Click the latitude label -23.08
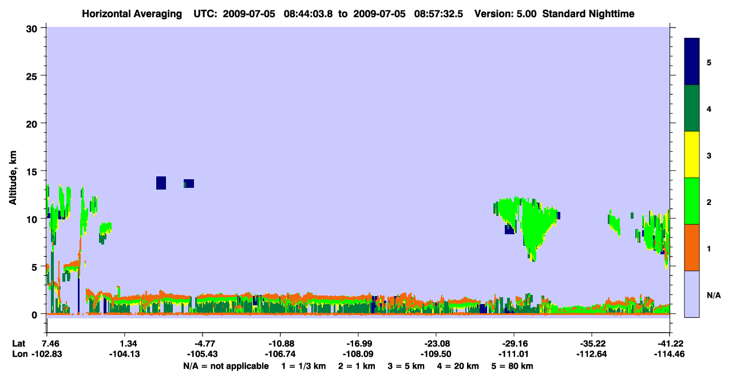Image resolution: width=744 pixels, height=382 pixels. [x=436, y=344]
